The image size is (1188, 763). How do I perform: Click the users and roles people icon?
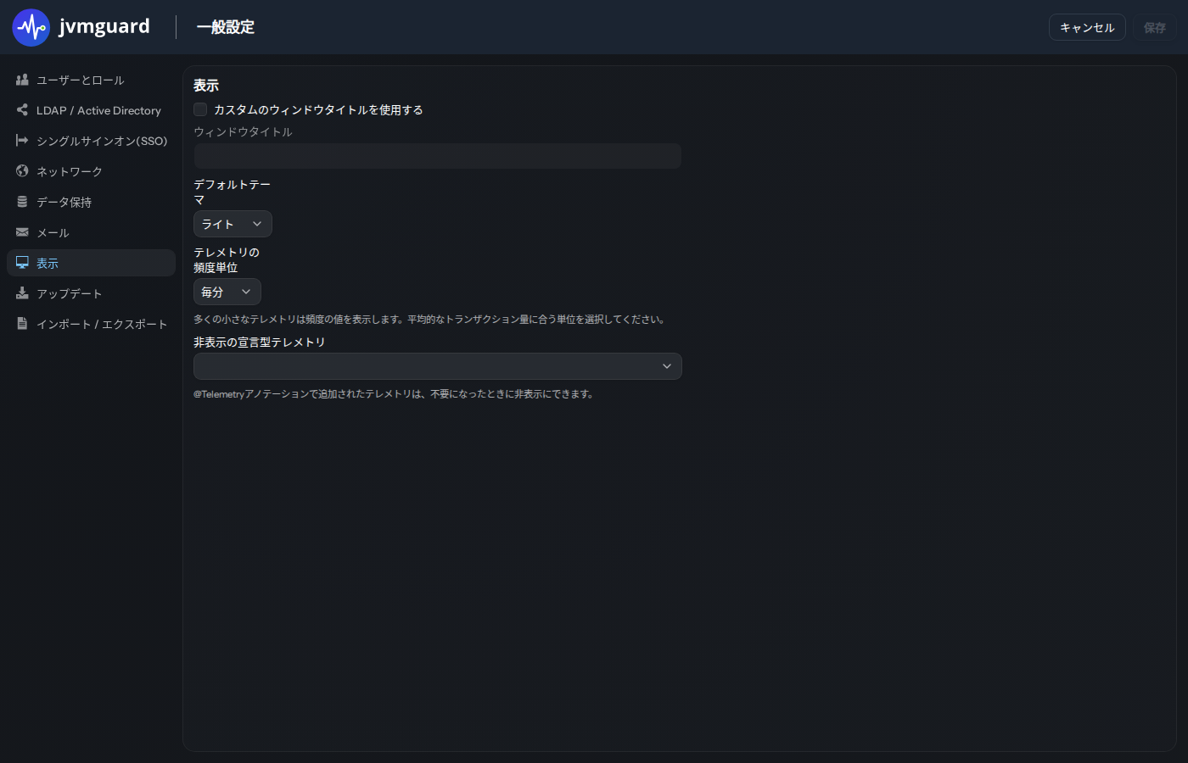[22, 80]
